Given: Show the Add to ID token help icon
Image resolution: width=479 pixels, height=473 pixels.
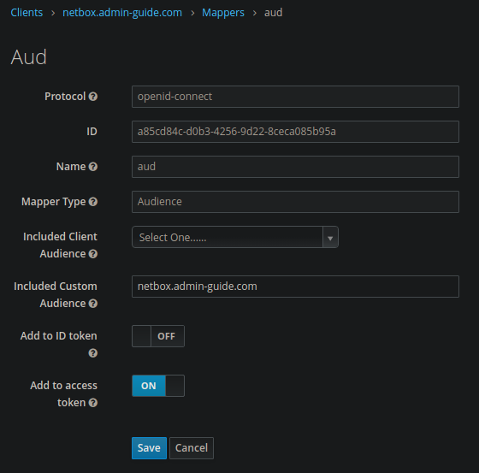Looking at the screenshot, I should pos(93,353).
